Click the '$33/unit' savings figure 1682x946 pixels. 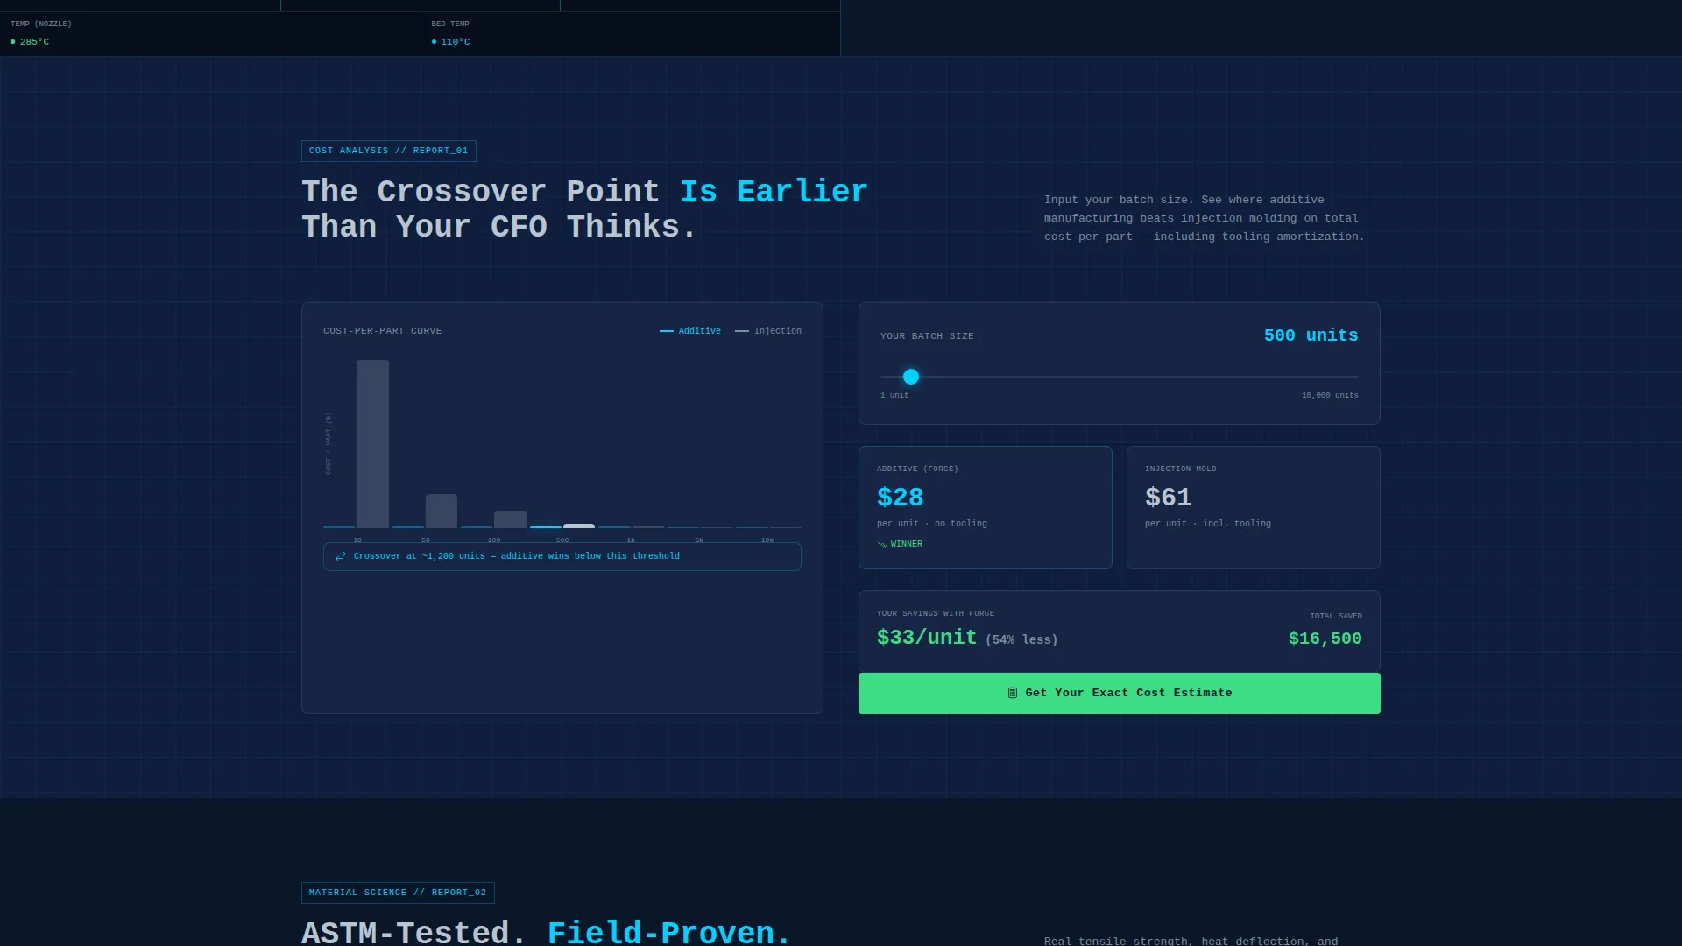coord(927,637)
